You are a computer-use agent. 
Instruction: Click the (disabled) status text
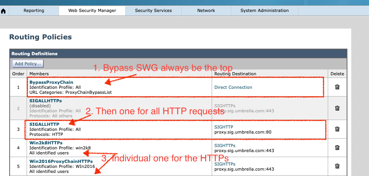[x=40, y=106]
